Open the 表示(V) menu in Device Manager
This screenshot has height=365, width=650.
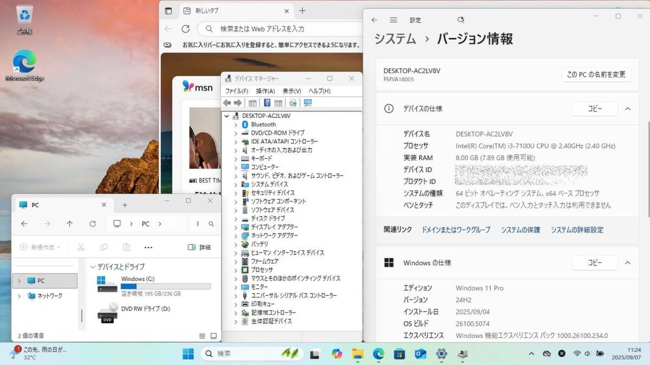pos(291,91)
